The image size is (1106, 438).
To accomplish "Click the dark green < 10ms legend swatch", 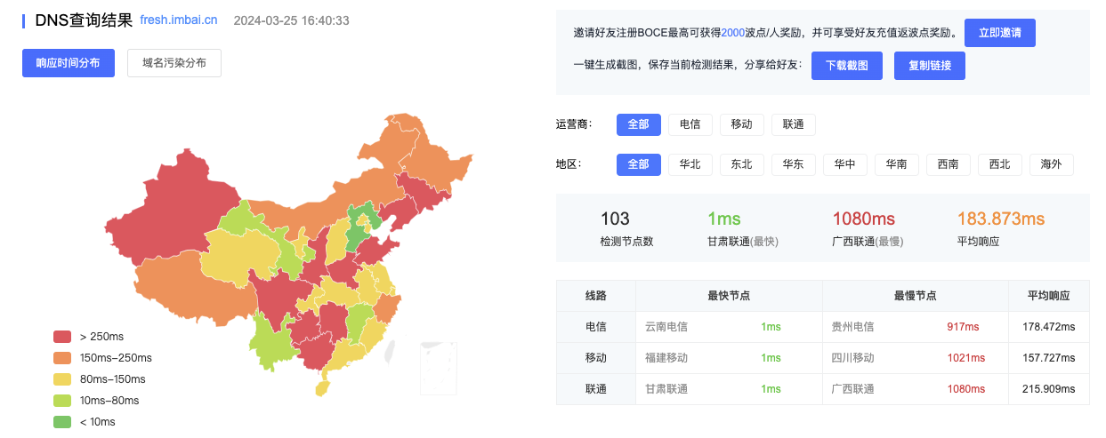I will pyautogui.click(x=62, y=422).
